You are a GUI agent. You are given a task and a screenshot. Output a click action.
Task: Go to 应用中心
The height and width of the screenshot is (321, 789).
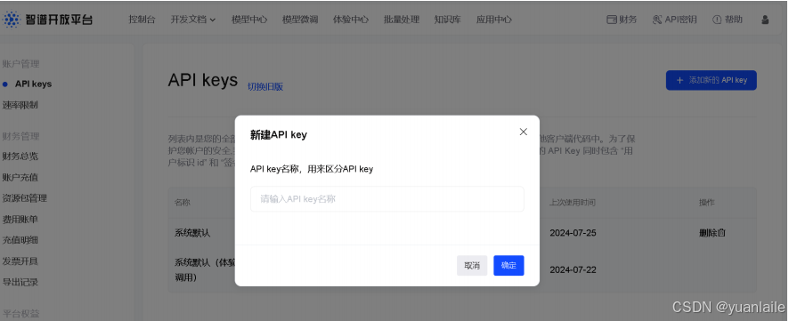pyautogui.click(x=493, y=20)
